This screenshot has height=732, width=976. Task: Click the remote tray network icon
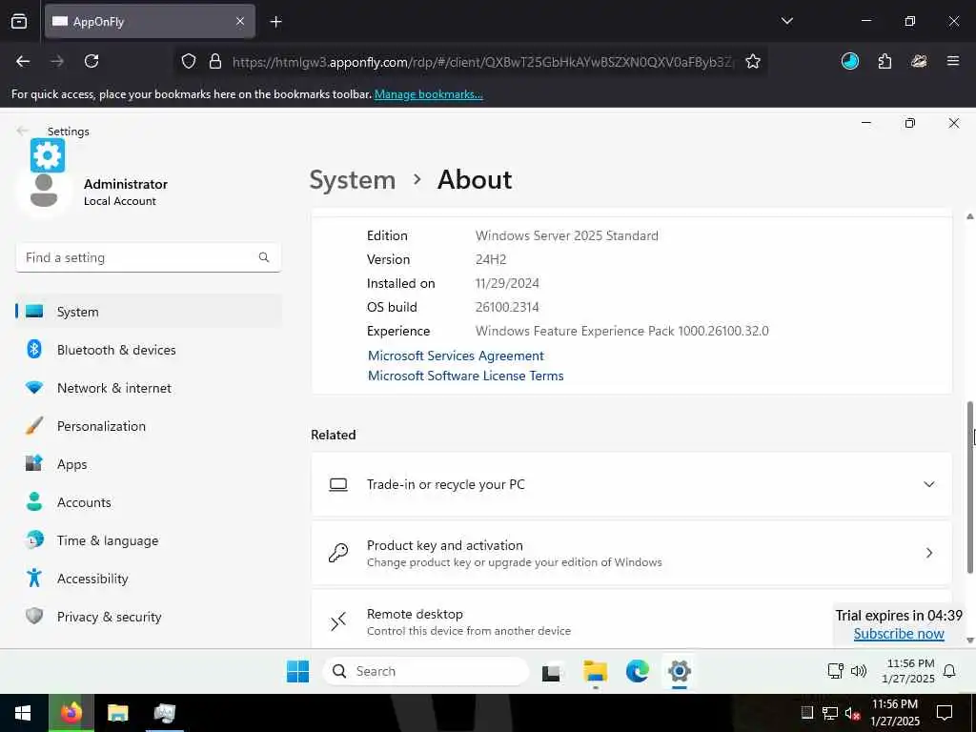(835, 670)
